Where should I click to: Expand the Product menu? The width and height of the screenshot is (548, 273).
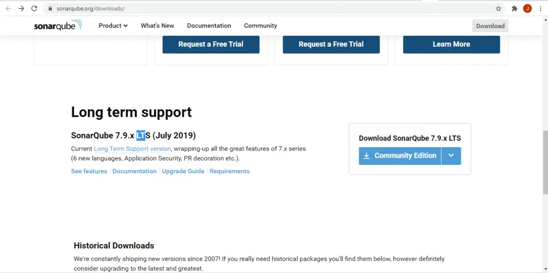pos(113,26)
